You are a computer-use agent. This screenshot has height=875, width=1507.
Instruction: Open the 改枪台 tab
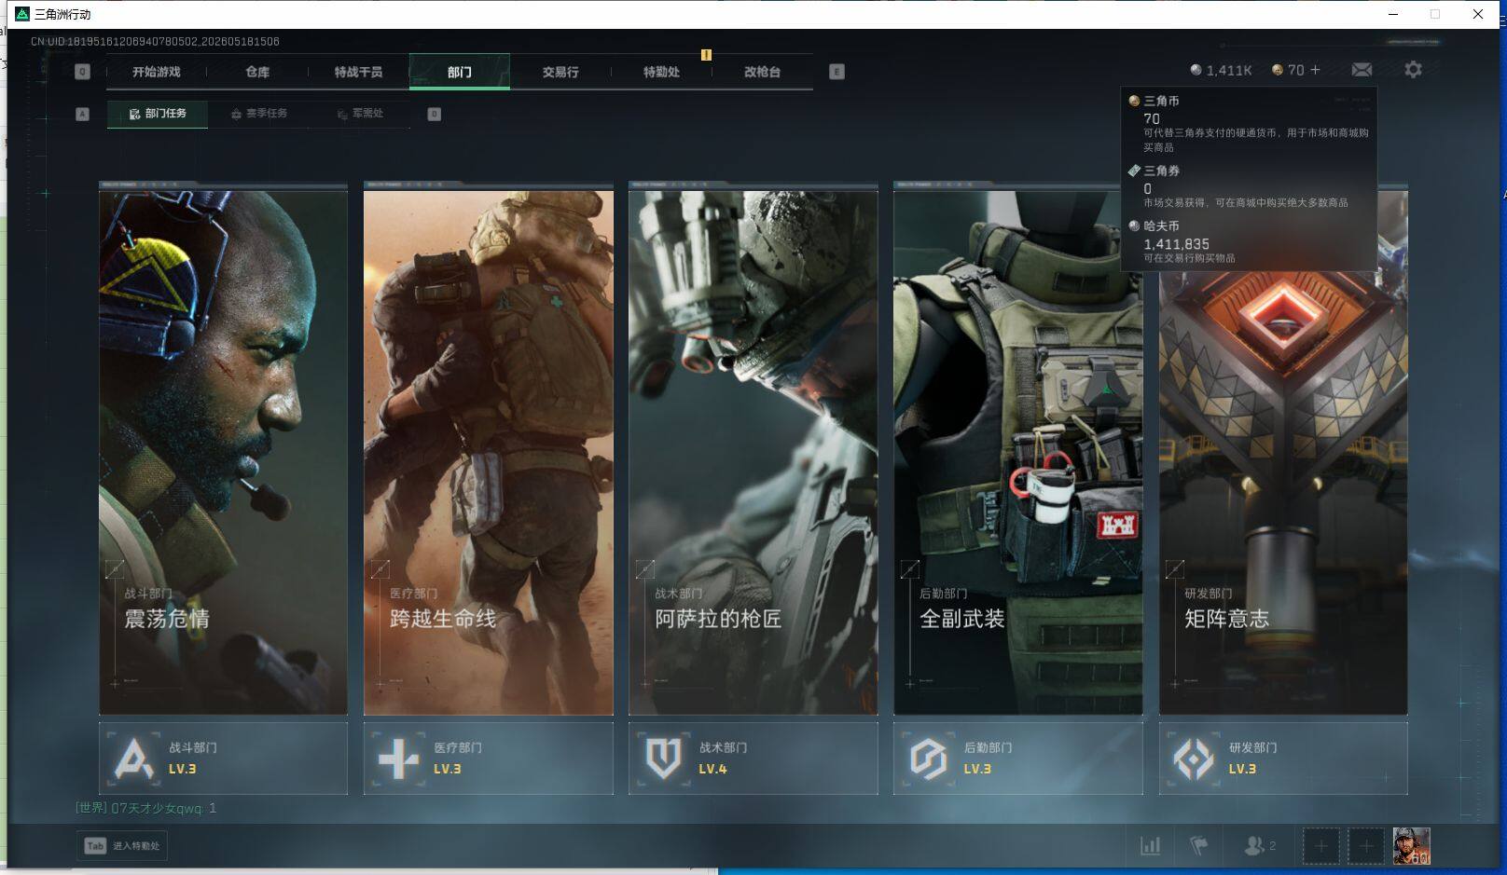coord(762,72)
